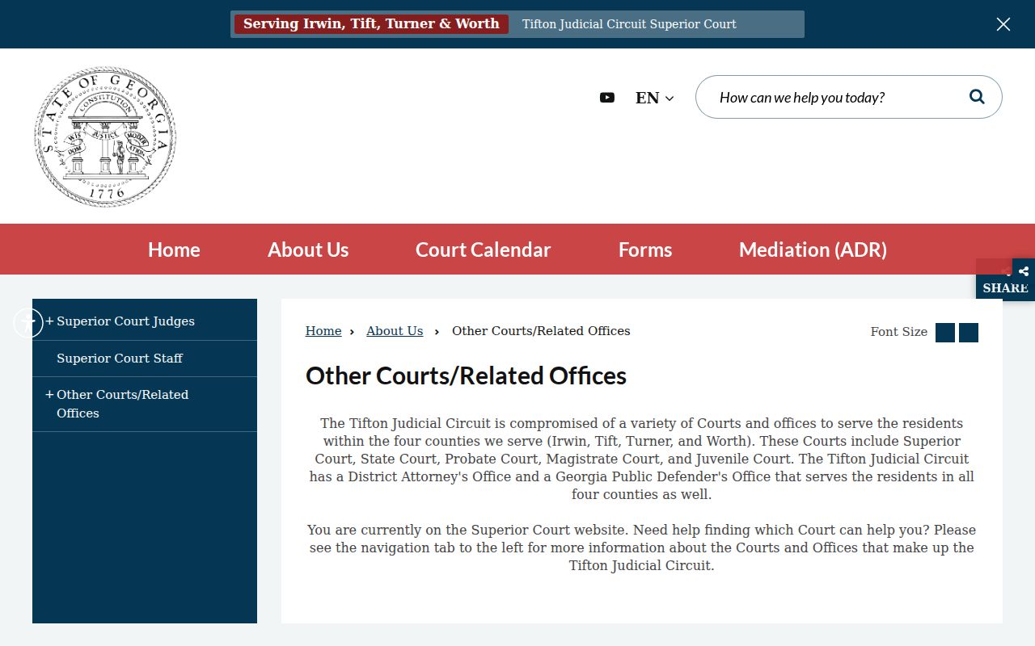This screenshot has height=646, width=1035.
Task: Follow the Home breadcrumb link
Action: 323,331
